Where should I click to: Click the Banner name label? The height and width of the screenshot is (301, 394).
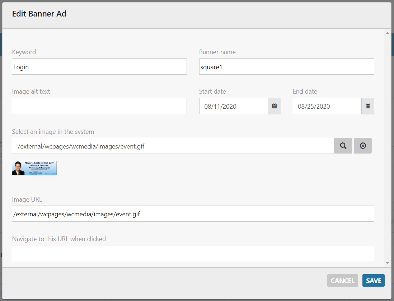[x=217, y=52]
